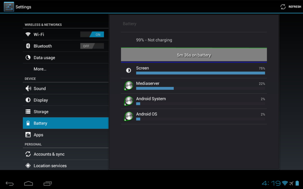The width and height of the screenshot is (303, 189).
Task: Click the Location services target icon
Action: tap(28, 165)
